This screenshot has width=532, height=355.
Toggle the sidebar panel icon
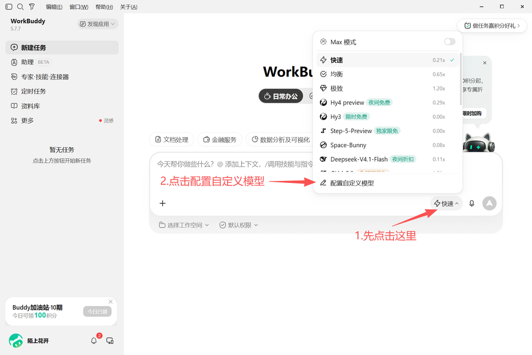click(x=9, y=7)
